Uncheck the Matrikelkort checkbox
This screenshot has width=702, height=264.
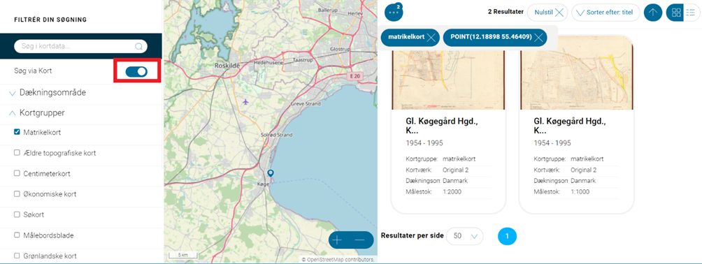tap(17, 132)
